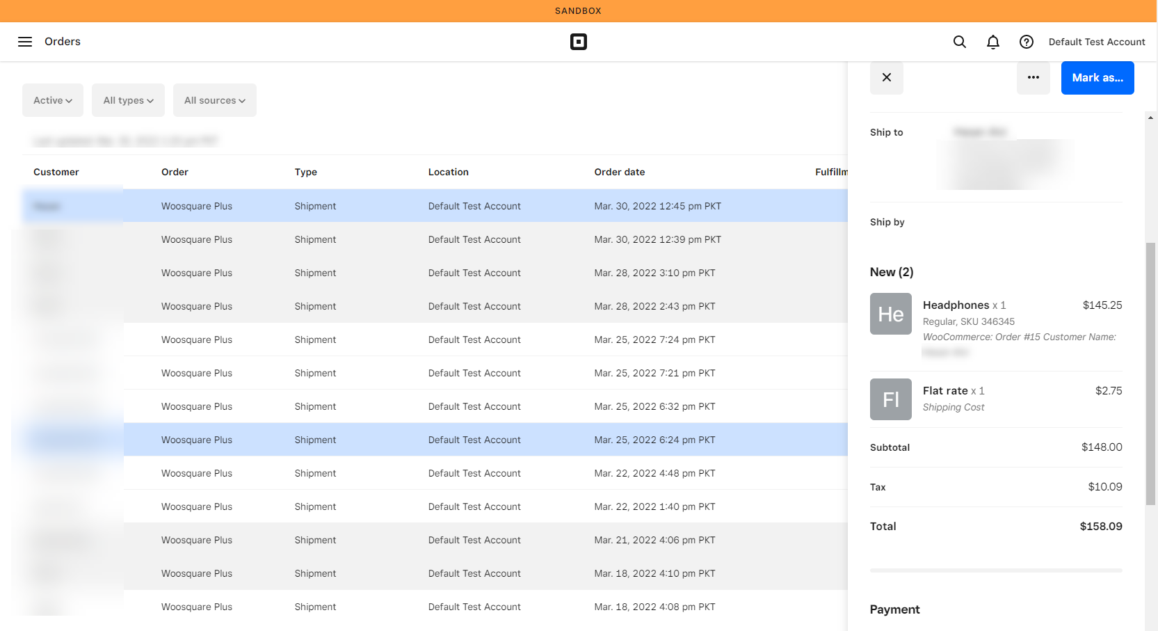Open the order from Mar. 18, 2022 4:08 pm
This screenshot has width=1158, height=631.
pyautogui.click(x=435, y=607)
